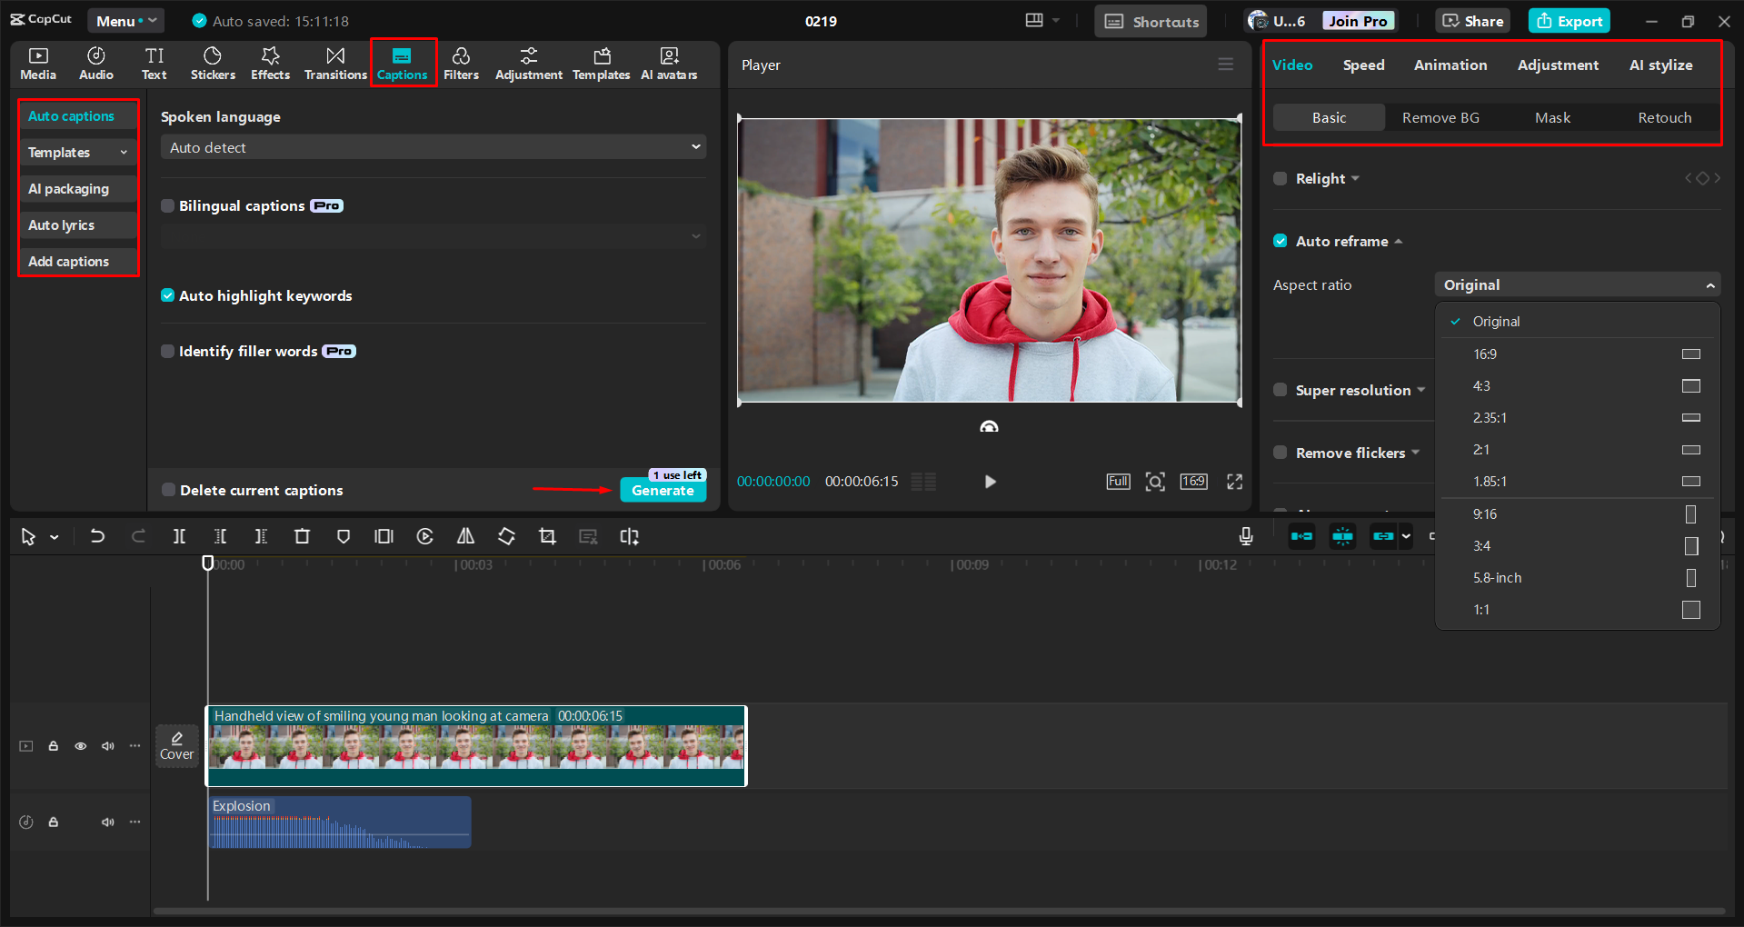Switch to the Speed tab
Screen dimensions: 1744x927
1363,65
